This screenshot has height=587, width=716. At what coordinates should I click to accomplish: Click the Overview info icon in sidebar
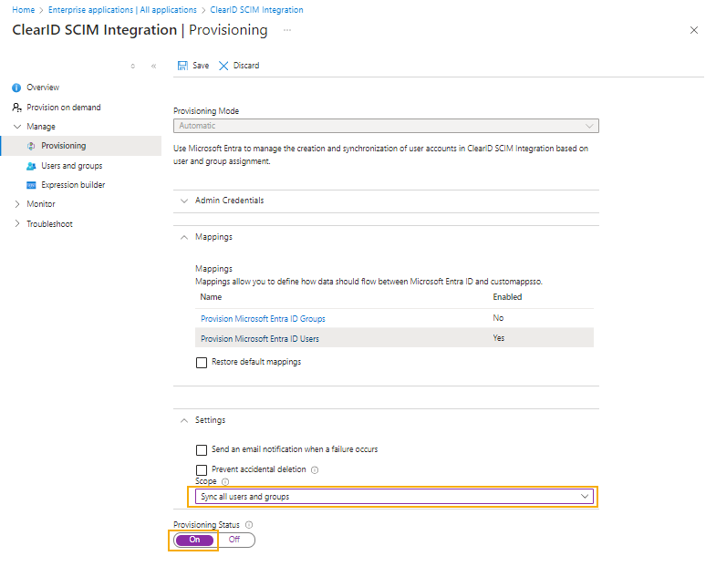pyautogui.click(x=16, y=88)
